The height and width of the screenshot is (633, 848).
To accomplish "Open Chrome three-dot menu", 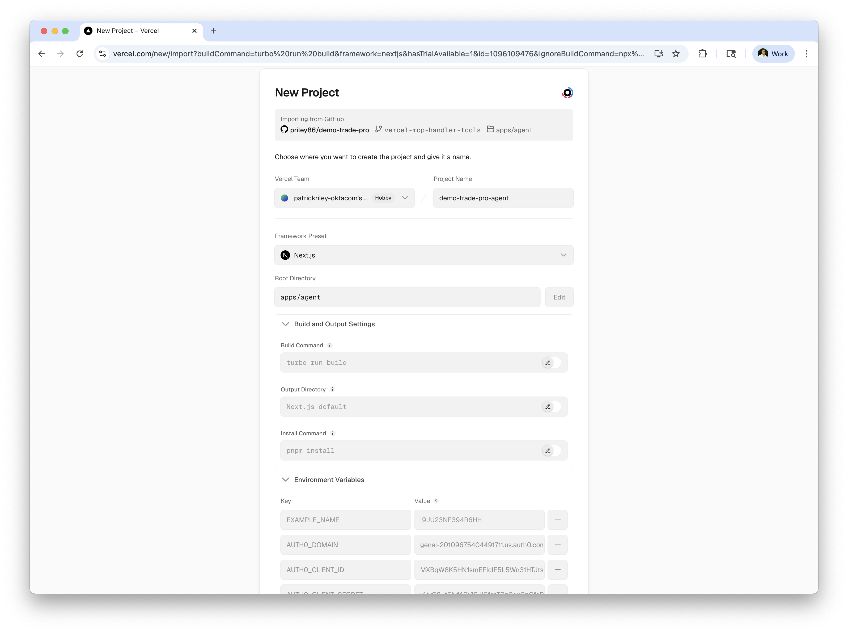I will 806,54.
